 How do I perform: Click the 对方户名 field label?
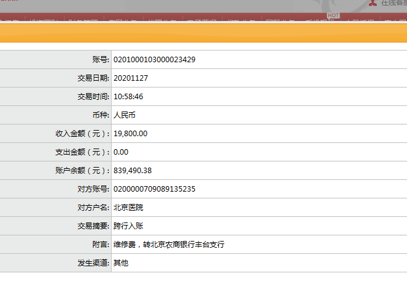[93, 208]
